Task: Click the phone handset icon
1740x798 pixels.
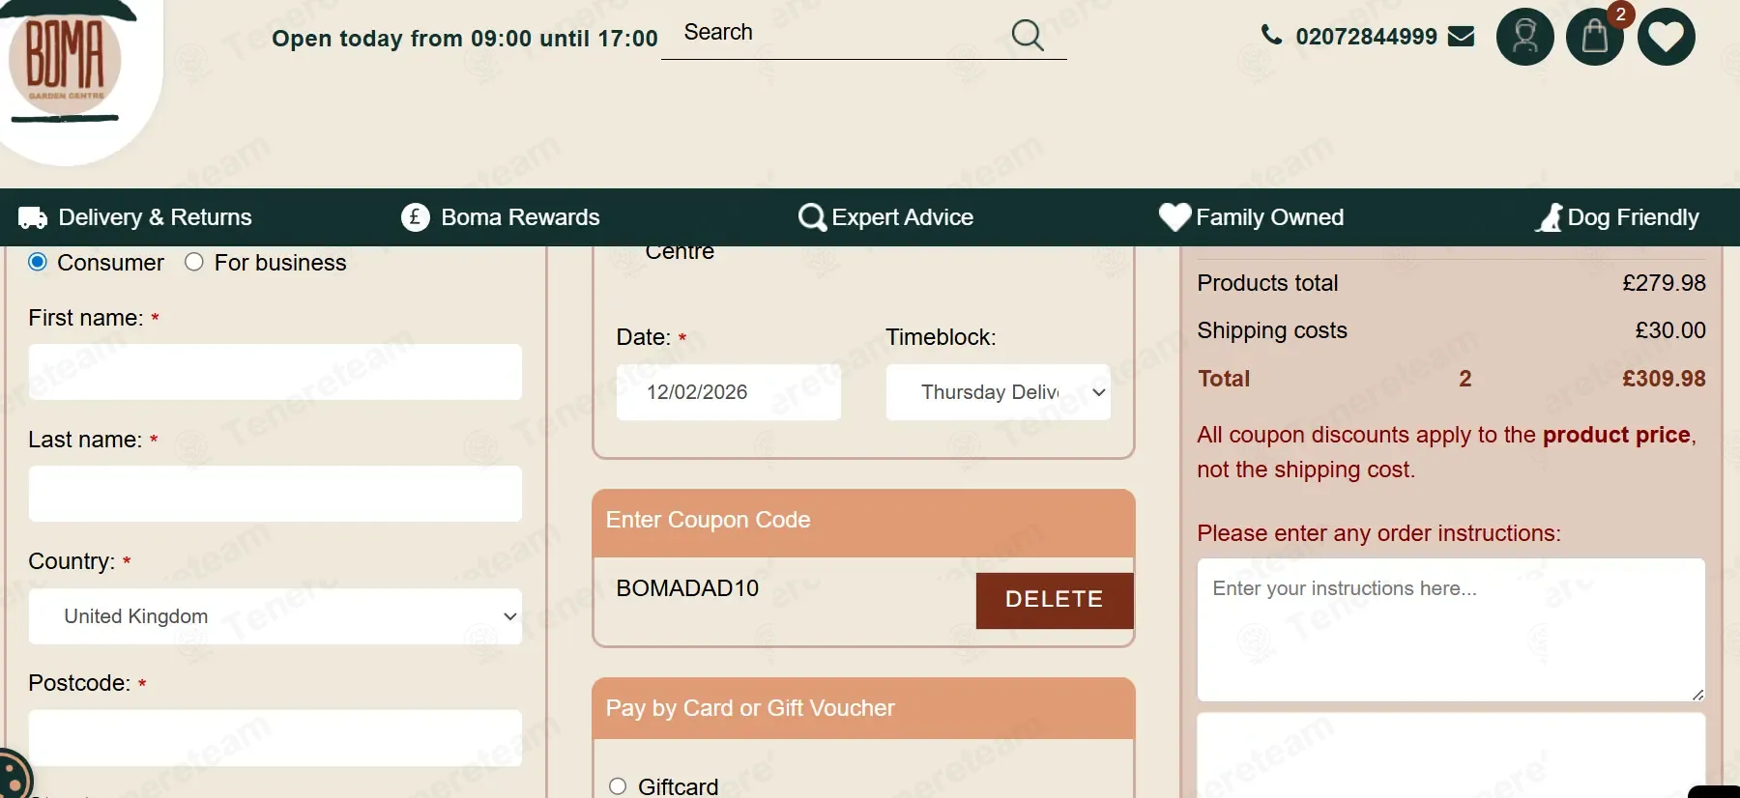Action: click(x=1271, y=36)
